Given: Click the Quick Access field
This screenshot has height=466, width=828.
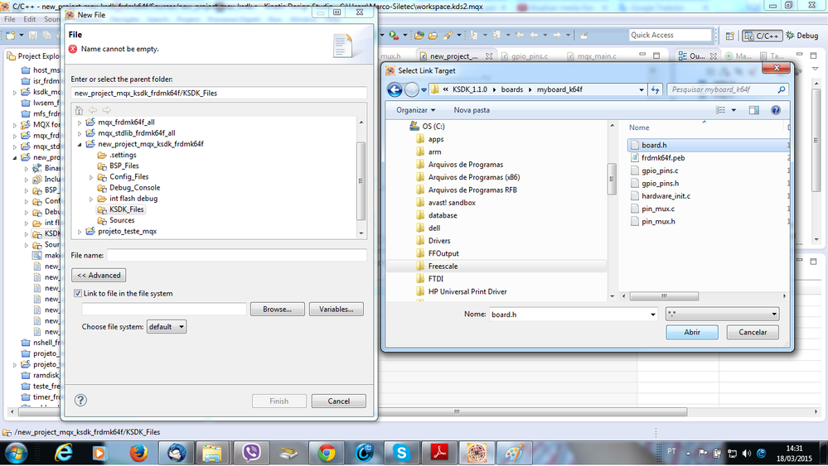Looking at the screenshot, I should pos(671,36).
